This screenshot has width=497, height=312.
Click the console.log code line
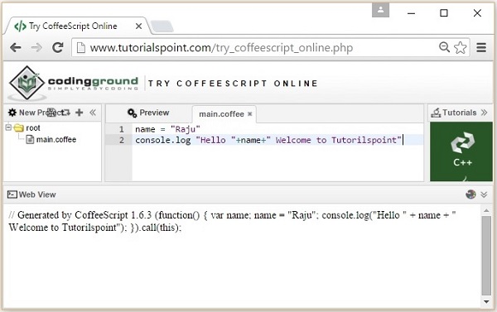(268, 140)
